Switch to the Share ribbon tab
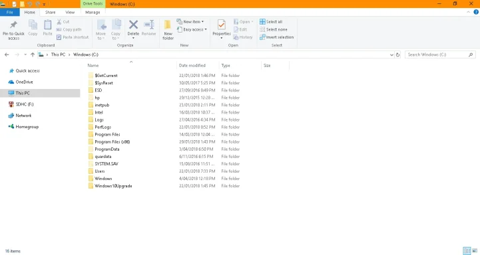 (50, 12)
